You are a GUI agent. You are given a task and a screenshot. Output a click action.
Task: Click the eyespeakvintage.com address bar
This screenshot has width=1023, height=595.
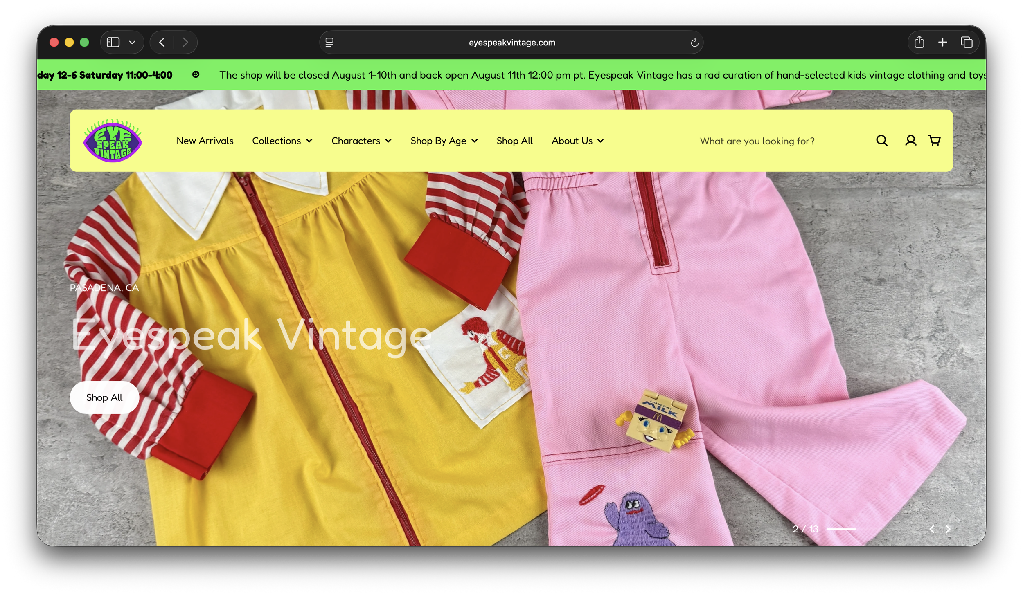(511, 43)
